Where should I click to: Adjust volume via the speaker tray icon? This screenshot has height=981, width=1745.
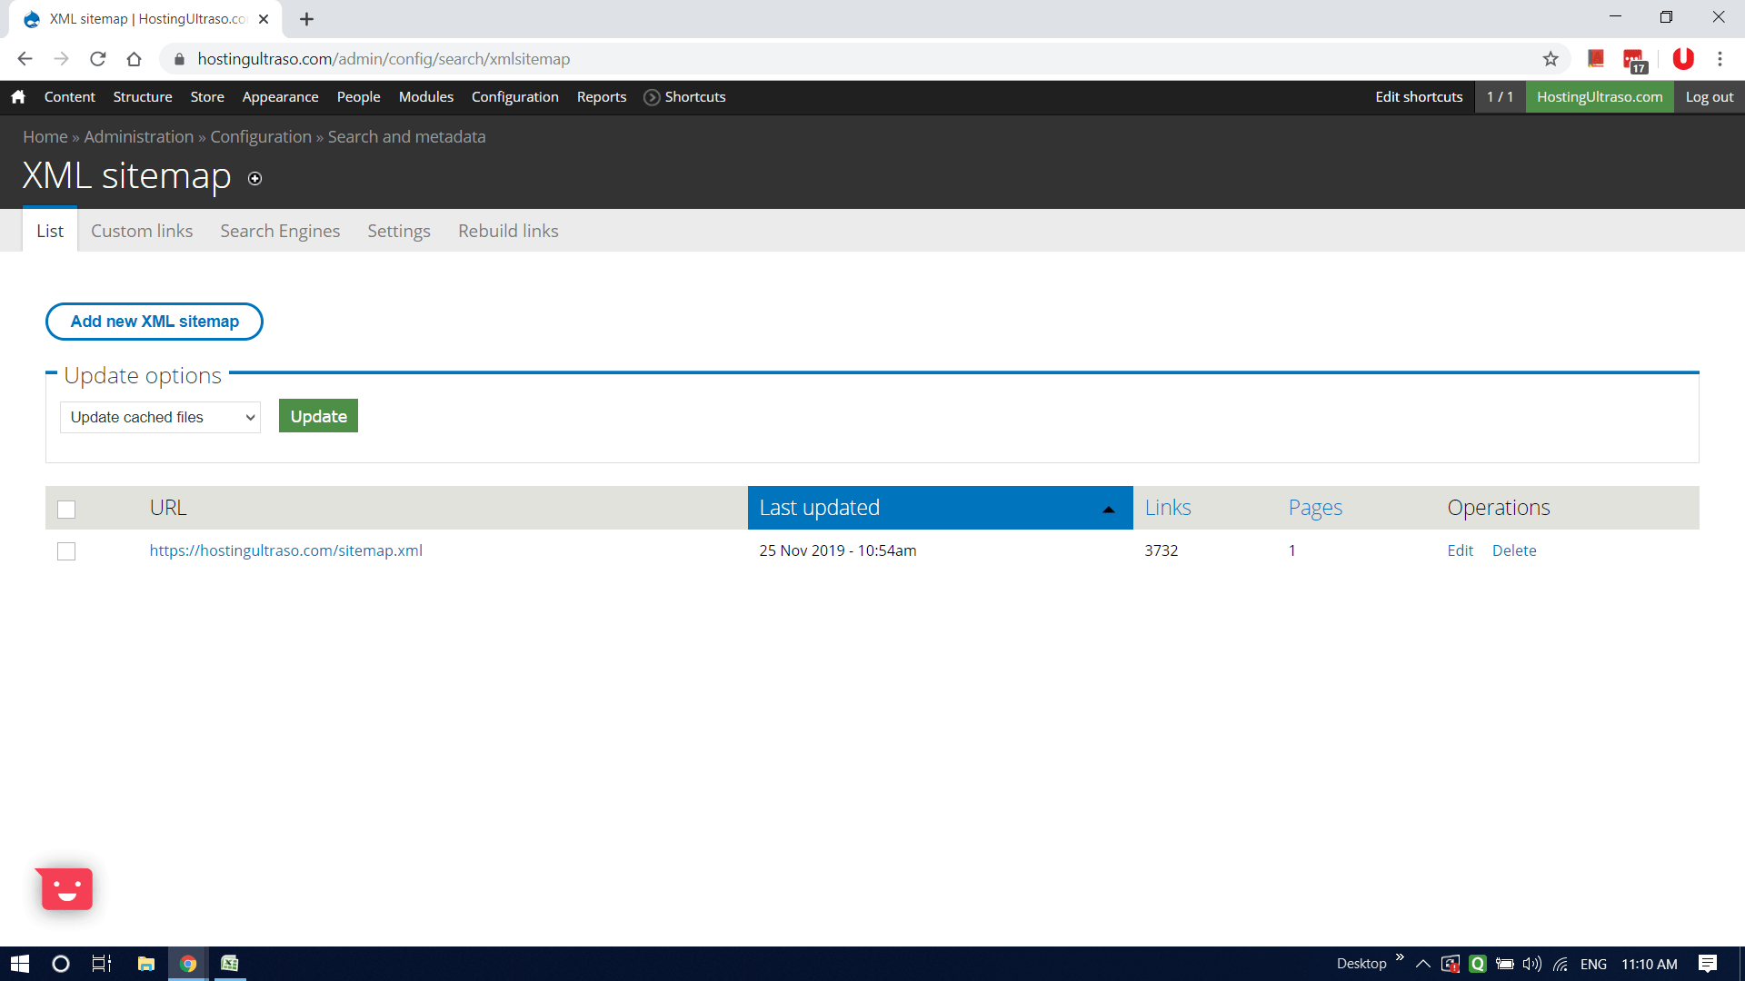point(1532,965)
